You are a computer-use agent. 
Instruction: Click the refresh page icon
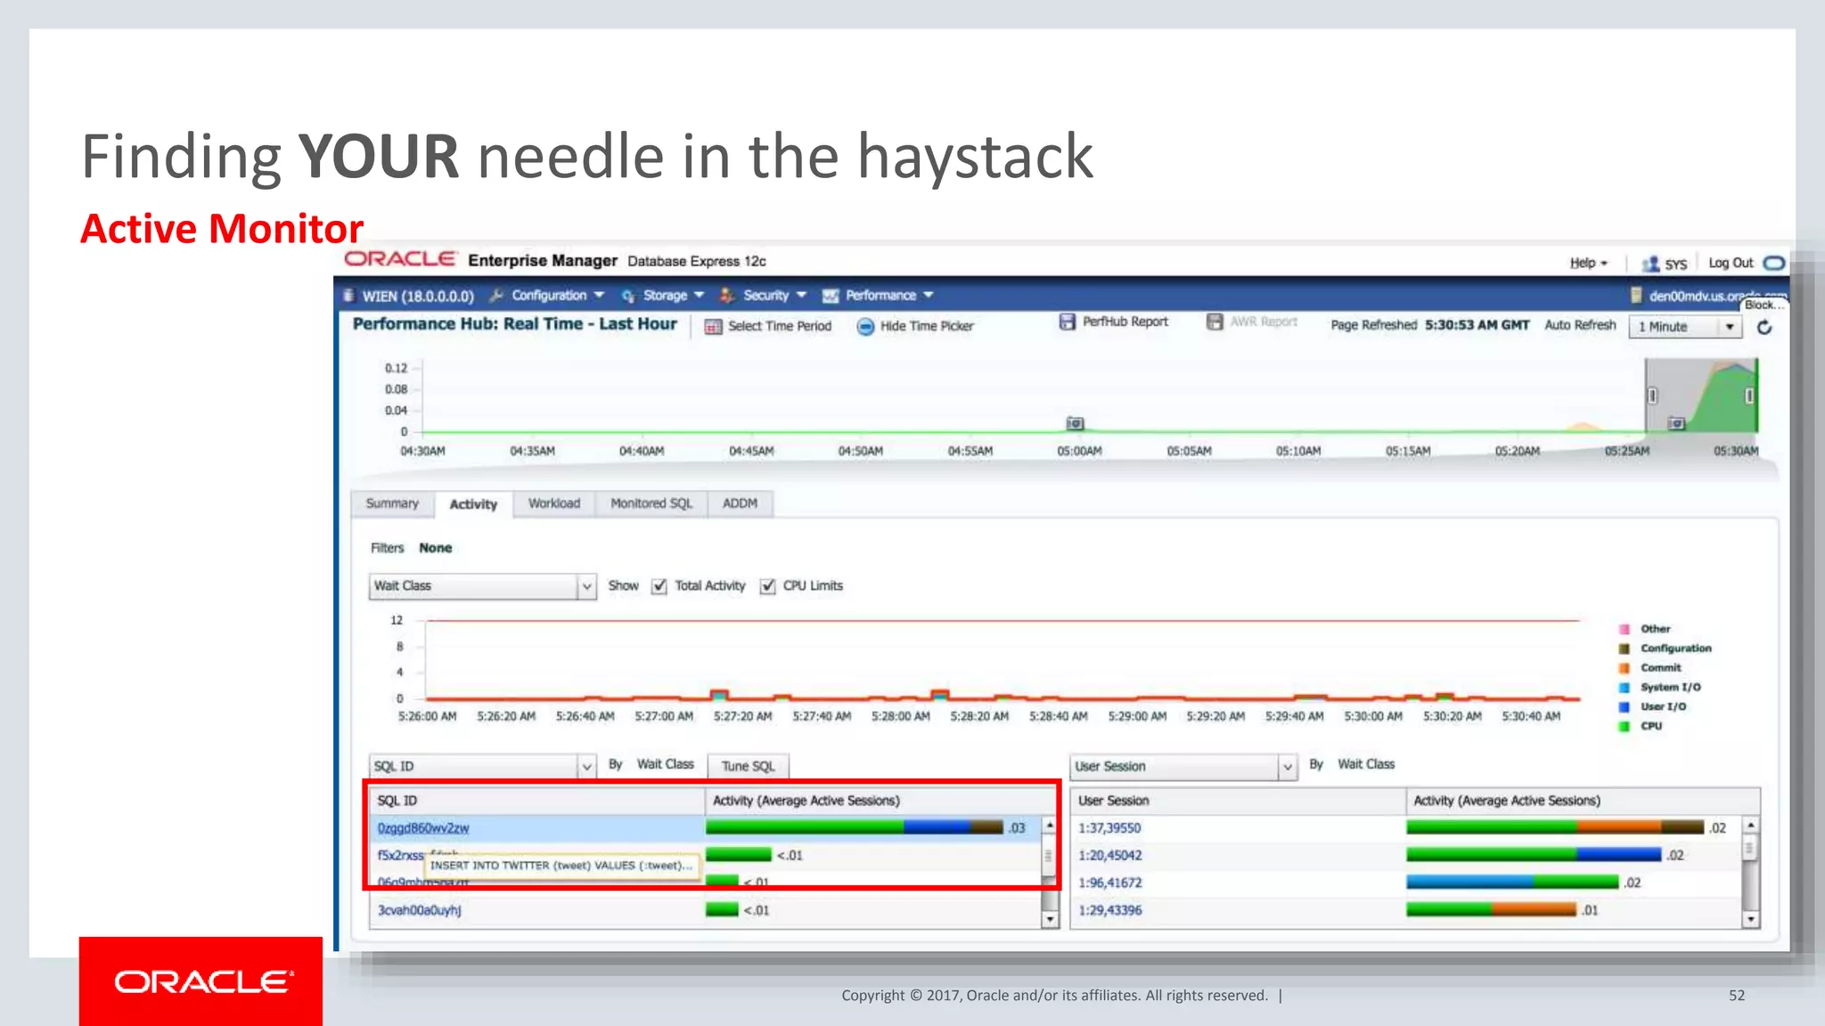tap(1764, 327)
